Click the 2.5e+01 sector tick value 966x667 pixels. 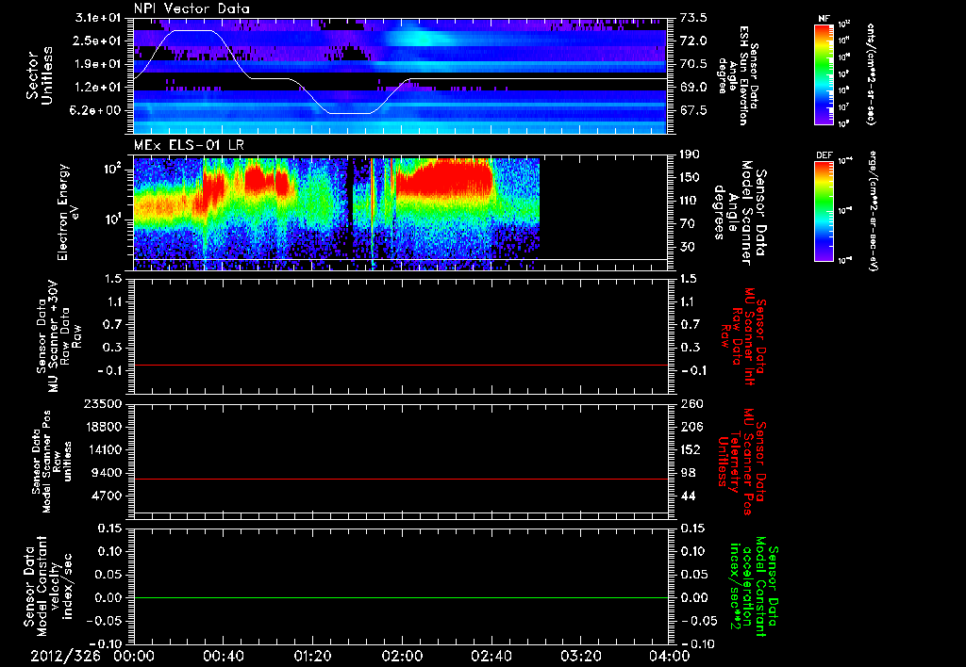click(x=98, y=41)
